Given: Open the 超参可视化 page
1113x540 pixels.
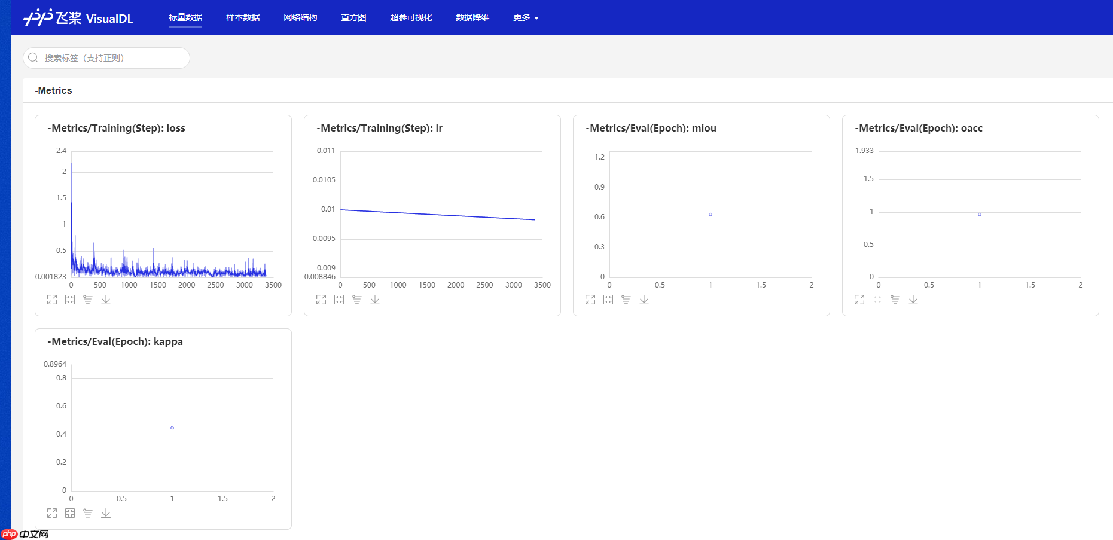Looking at the screenshot, I should click(x=411, y=17).
